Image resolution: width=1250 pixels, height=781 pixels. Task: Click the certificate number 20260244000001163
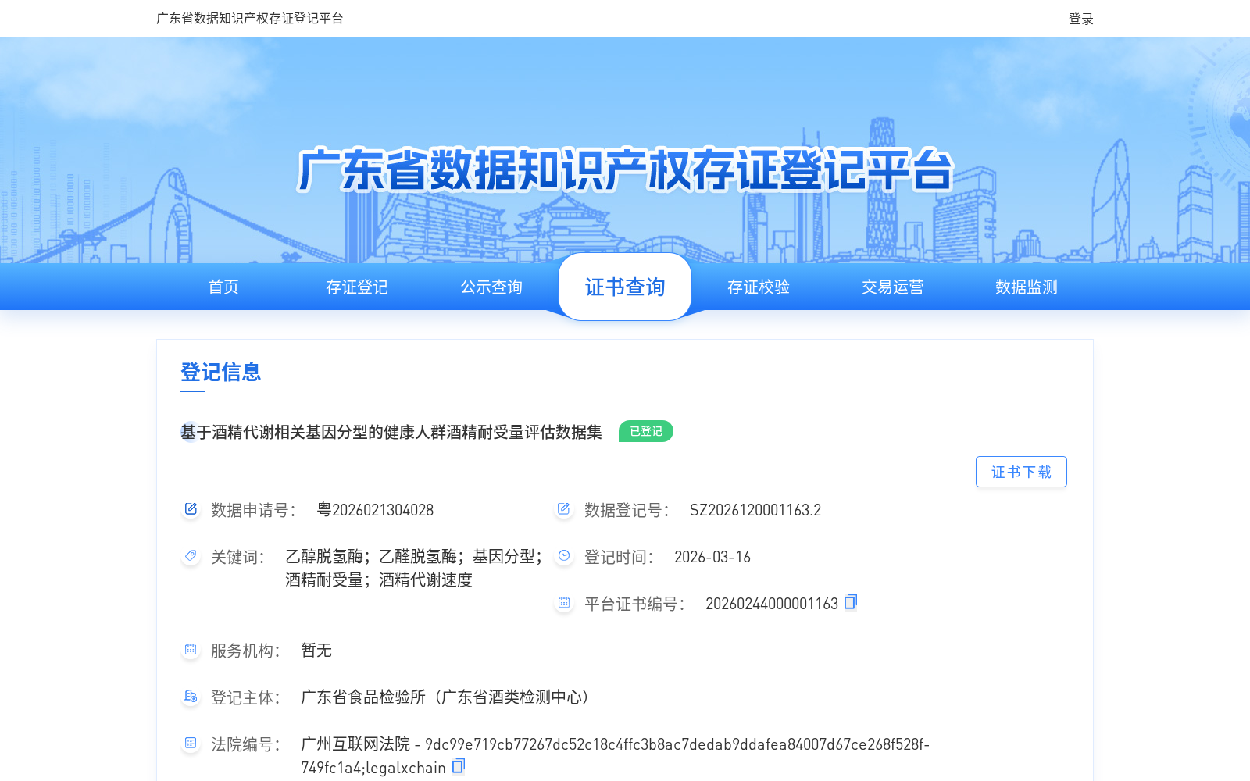[x=772, y=604]
